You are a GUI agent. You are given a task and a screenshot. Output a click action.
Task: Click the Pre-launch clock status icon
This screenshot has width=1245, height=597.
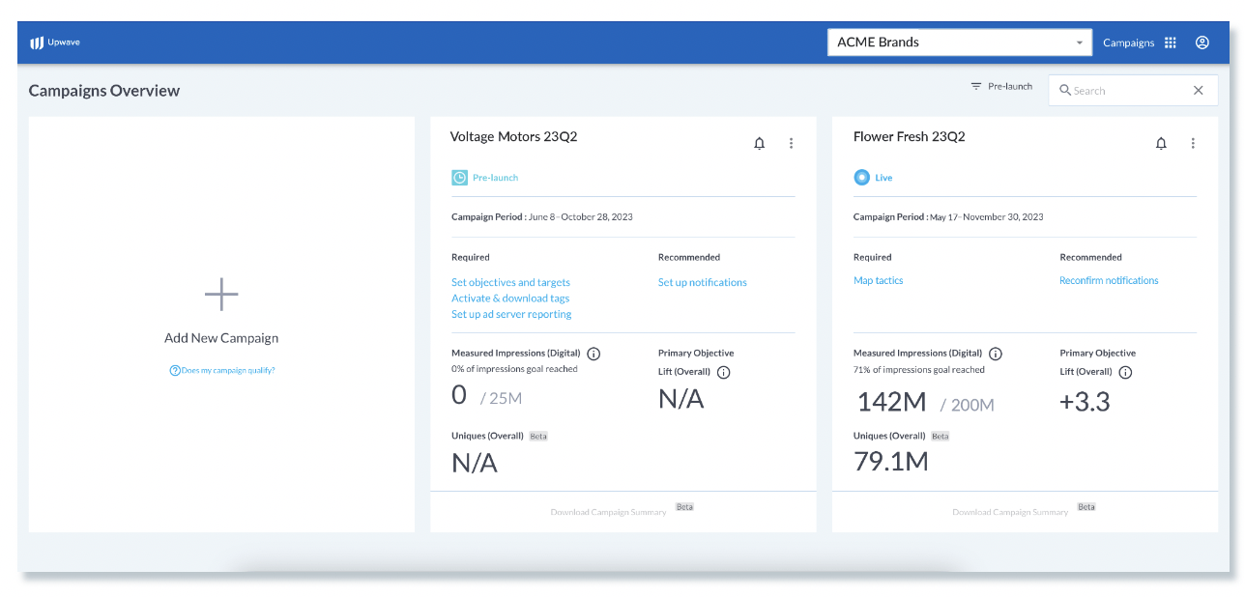tap(459, 178)
